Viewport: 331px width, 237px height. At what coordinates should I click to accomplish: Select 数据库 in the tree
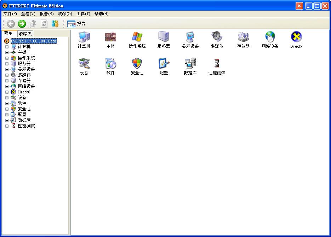tap(24, 120)
